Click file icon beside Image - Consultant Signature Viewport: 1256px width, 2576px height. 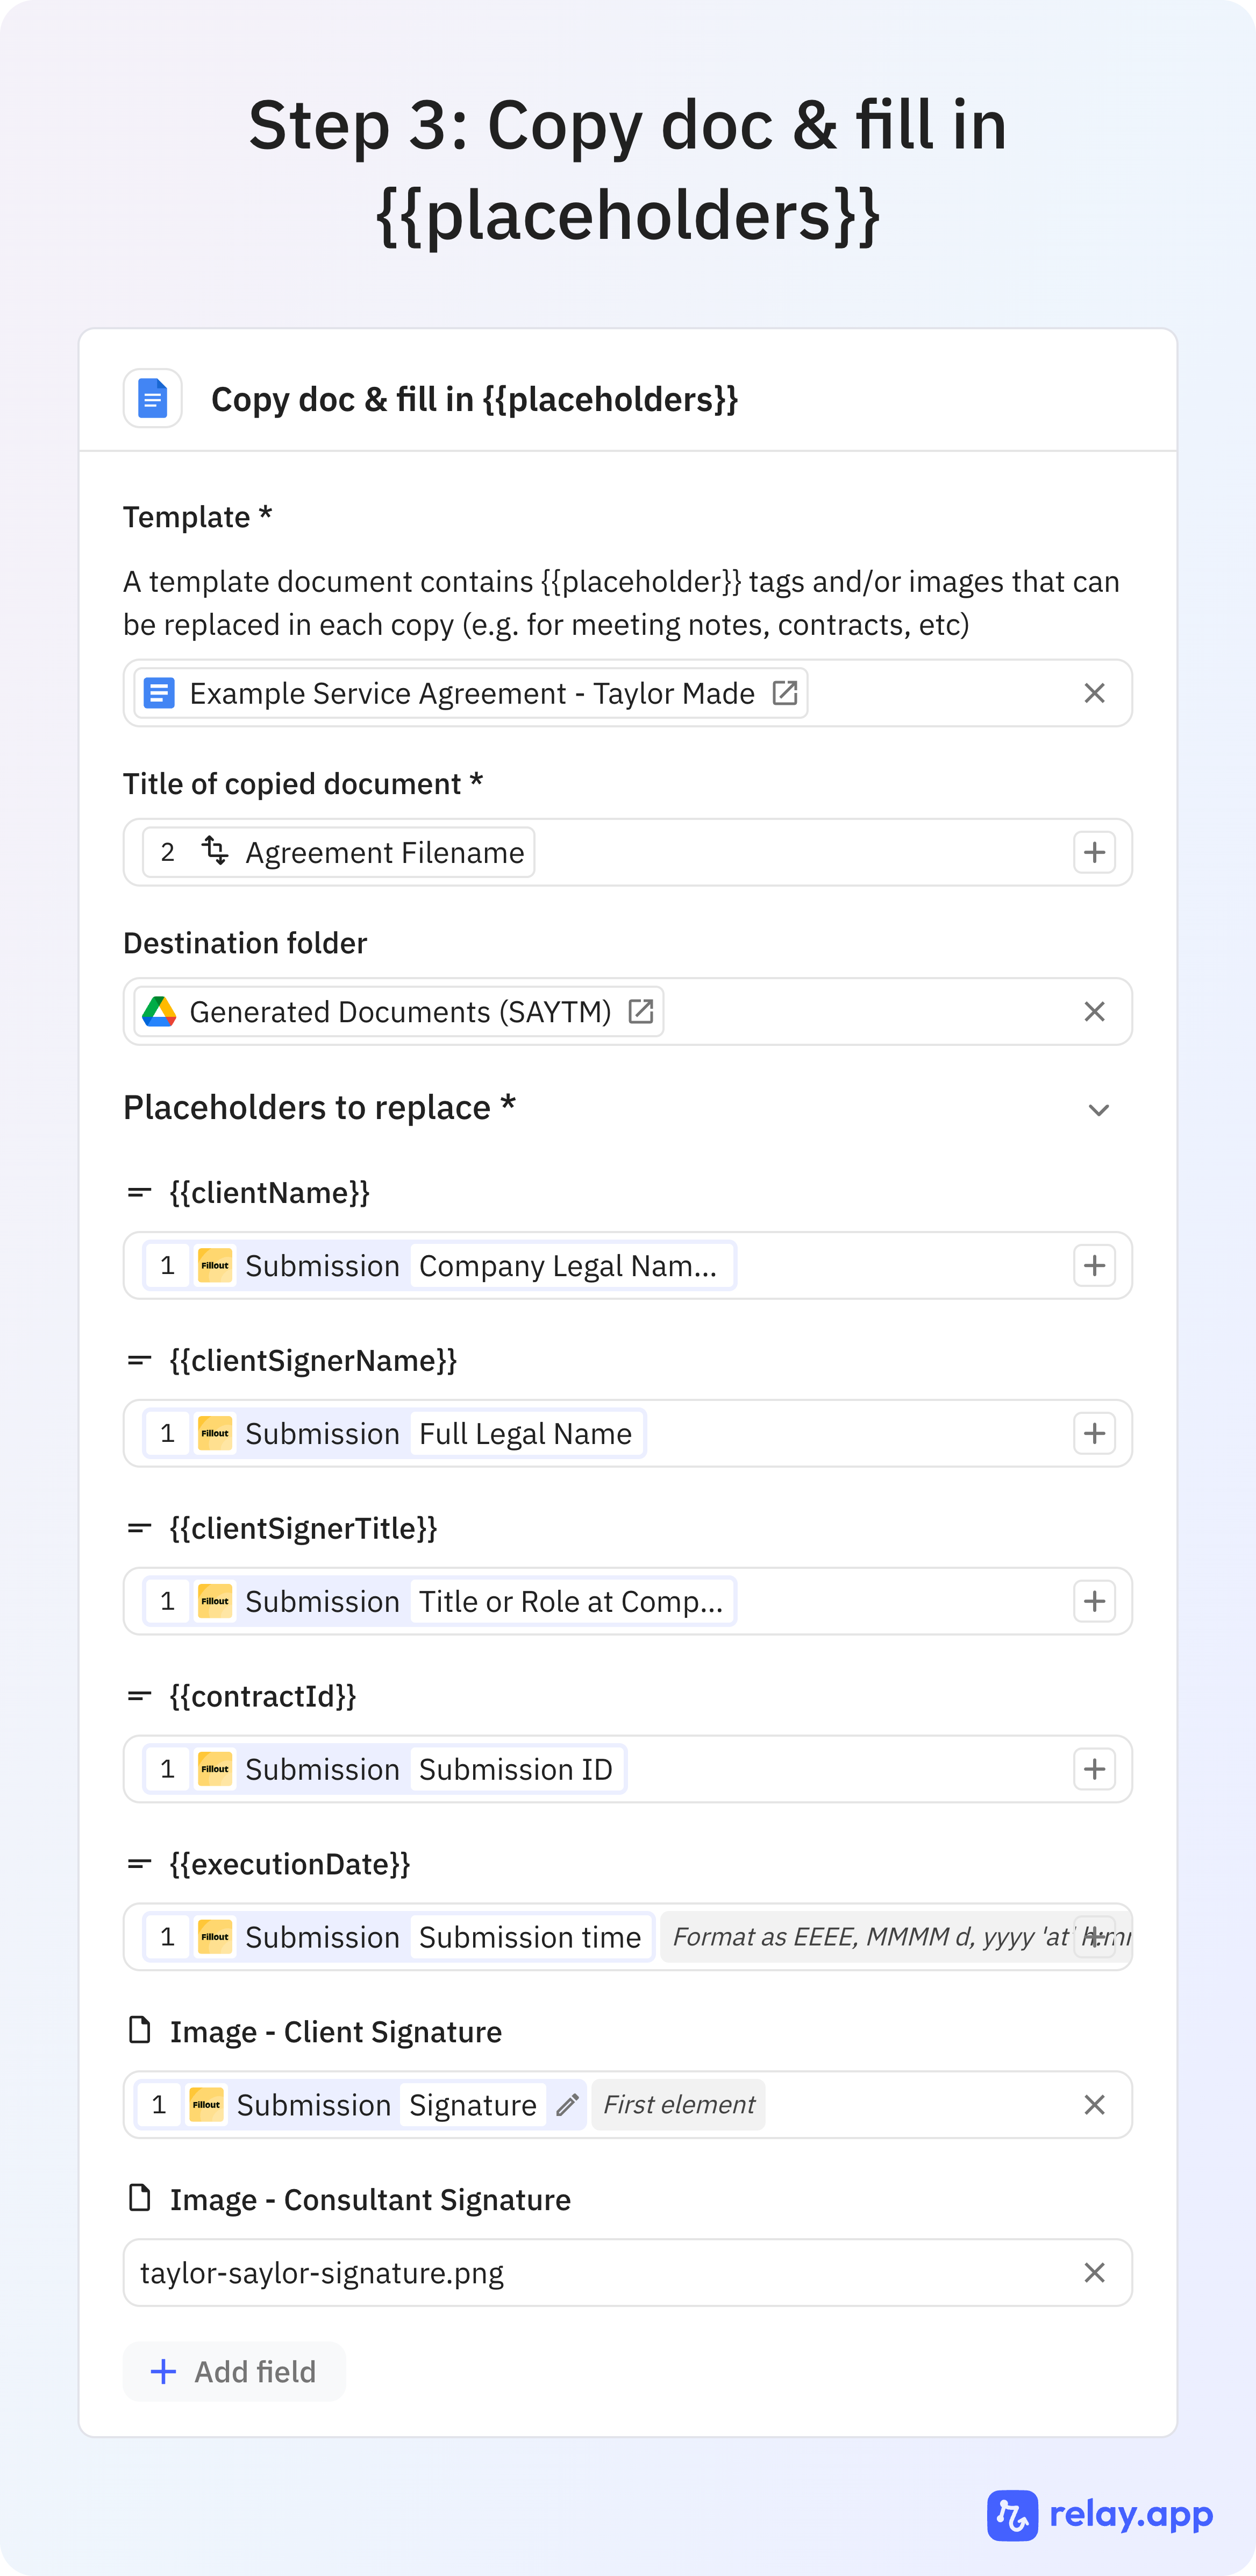click(140, 2198)
